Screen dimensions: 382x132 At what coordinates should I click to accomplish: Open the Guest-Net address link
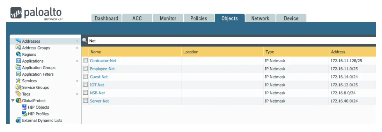(99, 77)
